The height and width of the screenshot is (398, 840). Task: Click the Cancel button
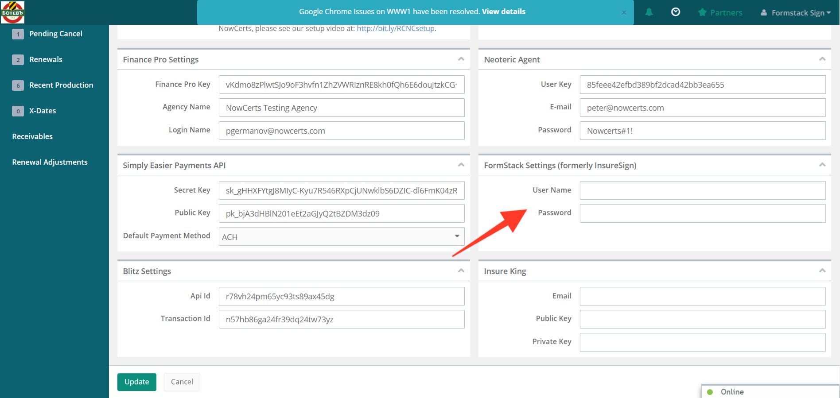[x=182, y=382]
